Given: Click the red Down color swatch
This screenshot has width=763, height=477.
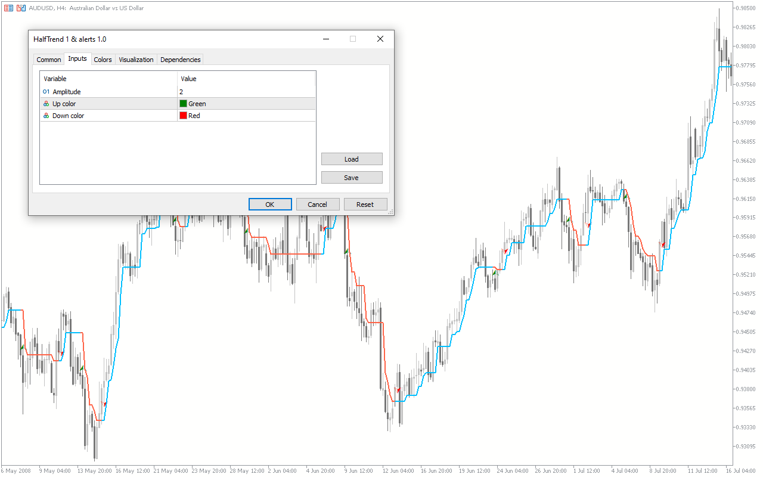Looking at the screenshot, I should coord(184,116).
